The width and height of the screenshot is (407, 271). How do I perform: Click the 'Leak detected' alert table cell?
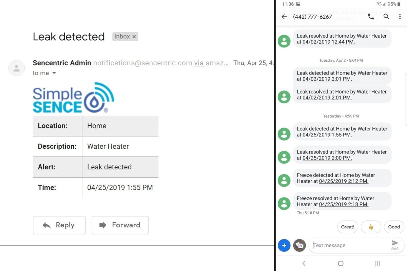120,167
